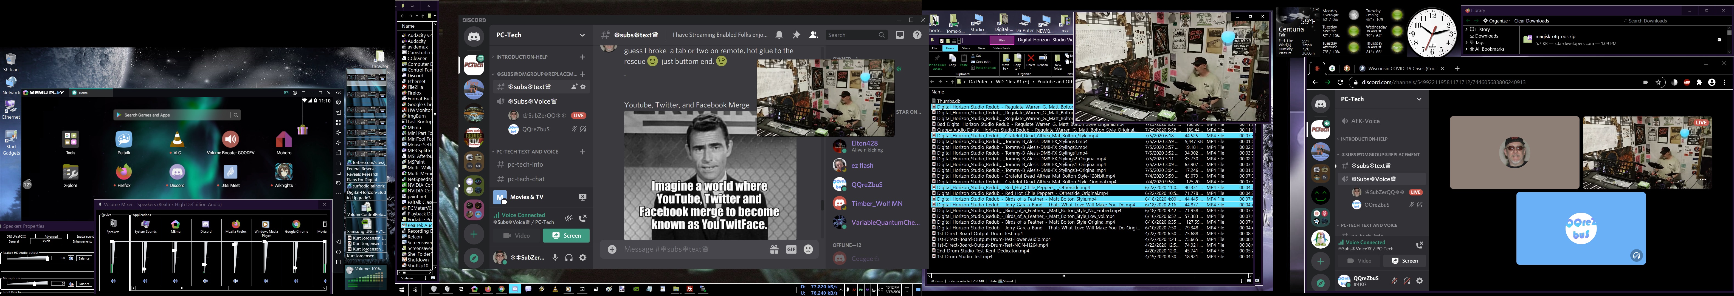Open Discord inbox icon in app header
The image size is (1734, 296).
coord(900,35)
